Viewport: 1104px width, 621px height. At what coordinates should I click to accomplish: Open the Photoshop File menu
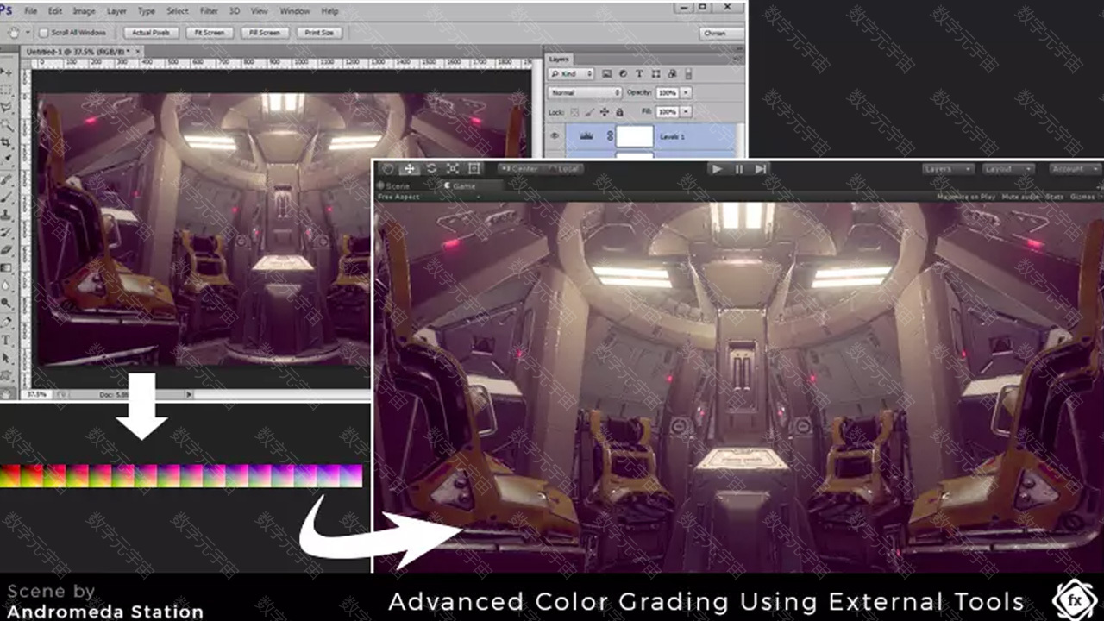[x=31, y=11]
